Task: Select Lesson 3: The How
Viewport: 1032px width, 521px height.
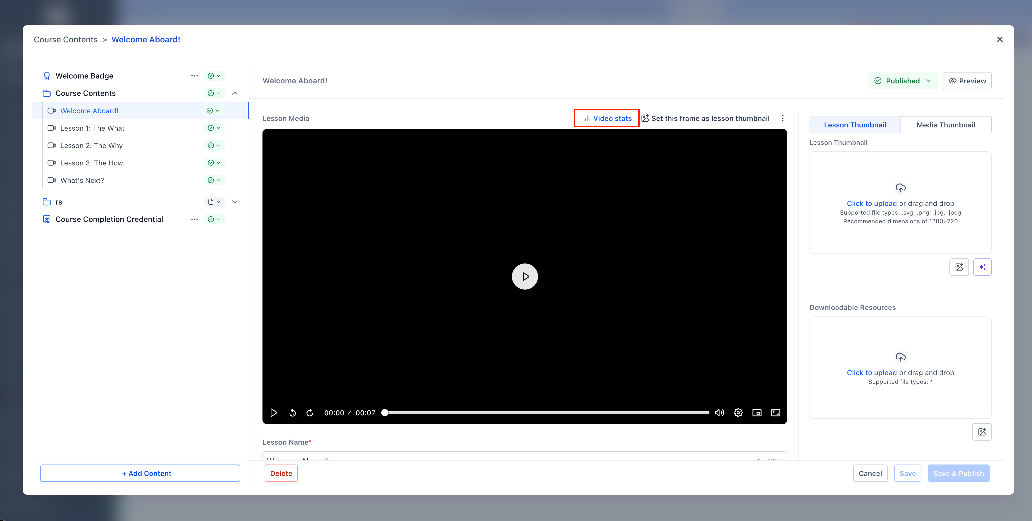Action: (91, 163)
